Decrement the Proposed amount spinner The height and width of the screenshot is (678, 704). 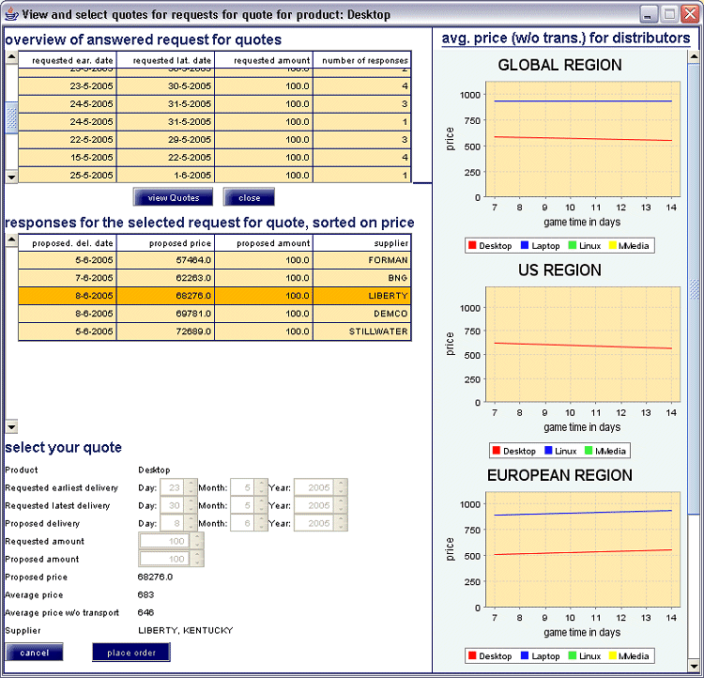[197, 563]
